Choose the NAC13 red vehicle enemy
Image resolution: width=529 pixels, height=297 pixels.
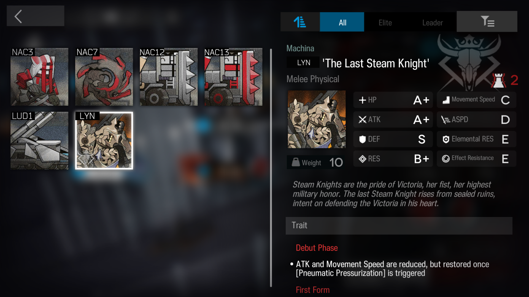coord(233,77)
